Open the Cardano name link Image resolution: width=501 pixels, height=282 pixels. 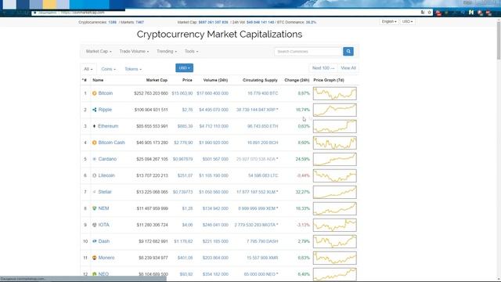click(x=107, y=159)
